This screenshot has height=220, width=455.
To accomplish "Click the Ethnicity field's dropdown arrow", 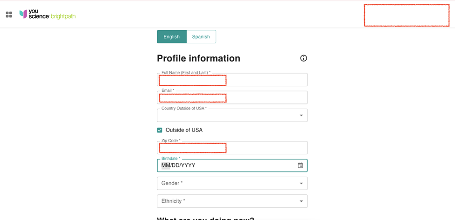I will pyautogui.click(x=301, y=201).
